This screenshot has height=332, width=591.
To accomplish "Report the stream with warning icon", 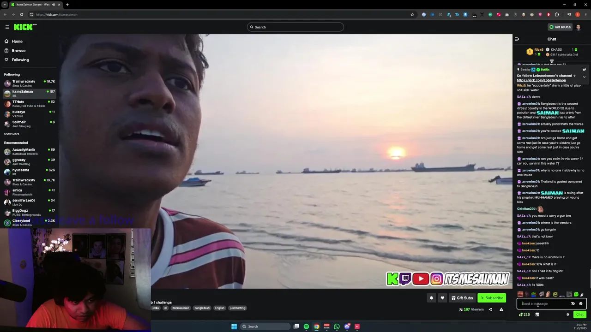I will [x=501, y=309].
